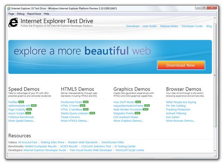Open the User Guide link
224x164 pixels.
coord(150,26)
